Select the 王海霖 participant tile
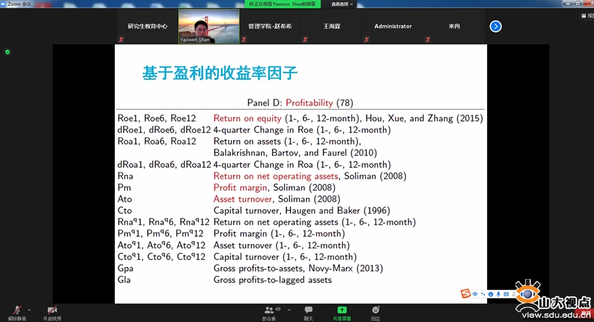 tap(331, 26)
